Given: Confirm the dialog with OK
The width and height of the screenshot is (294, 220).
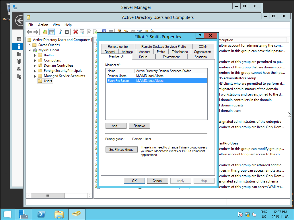Looking at the screenshot, I should tap(134, 181).
